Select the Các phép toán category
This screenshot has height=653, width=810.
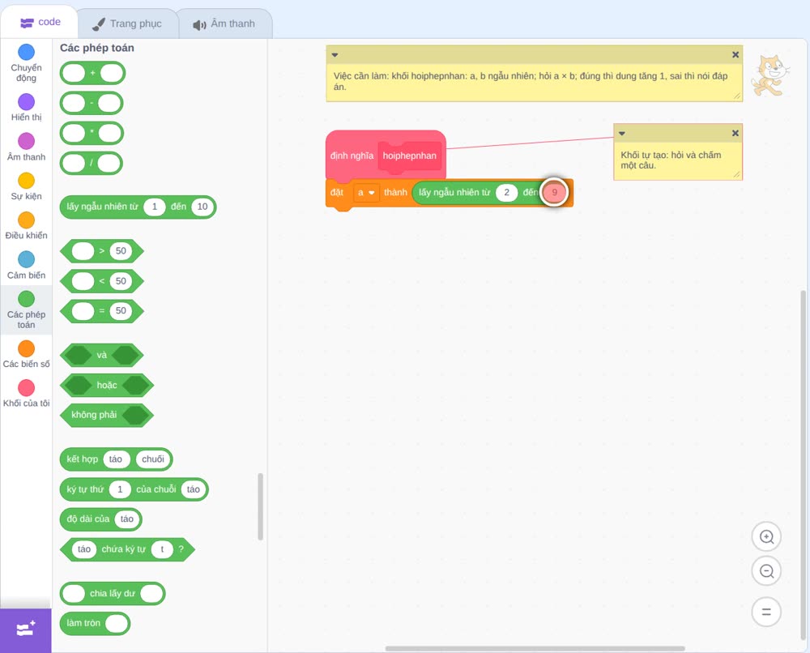tap(27, 310)
